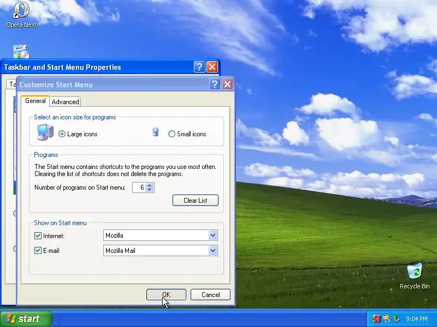Click the Help button in Customize Start Menu
Screen dimensions: 437x327
(x=215, y=84)
